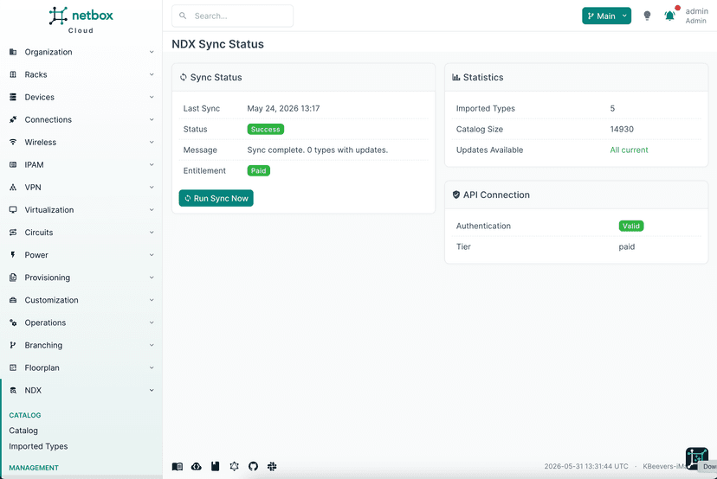Open the Virtualization menu
This screenshot has height=479, width=717.
[x=81, y=209]
